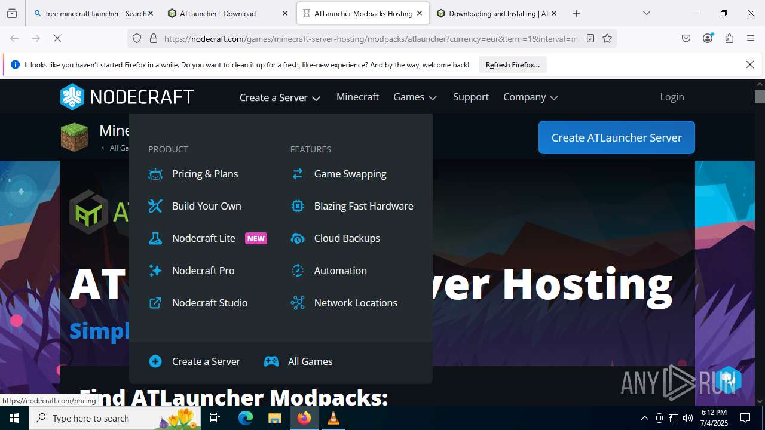Click the Blazing Fast Hardware chip icon

pos(298,206)
